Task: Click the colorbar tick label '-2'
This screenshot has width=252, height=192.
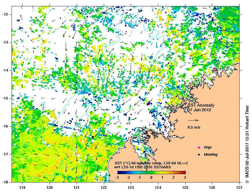Action: (128, 177)
